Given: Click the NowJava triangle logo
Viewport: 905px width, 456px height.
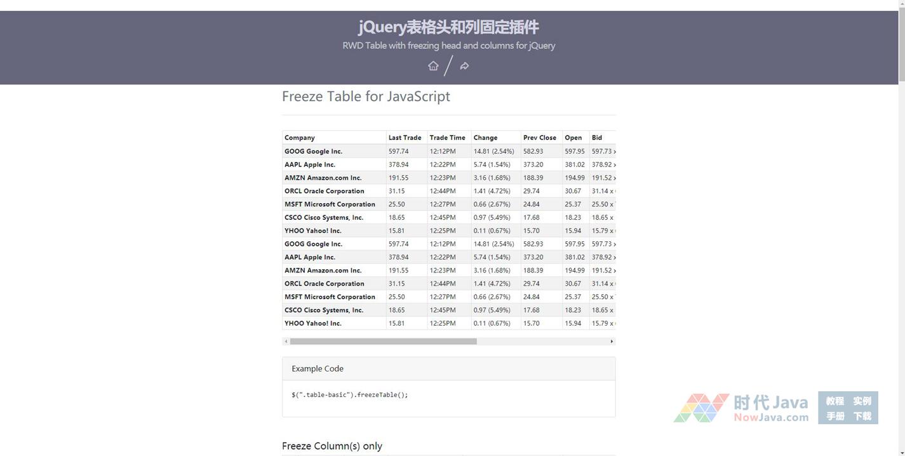Looking at the screenshot, I should tap(701, 408).
